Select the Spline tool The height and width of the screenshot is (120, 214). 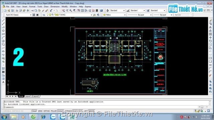coord(3,48)
